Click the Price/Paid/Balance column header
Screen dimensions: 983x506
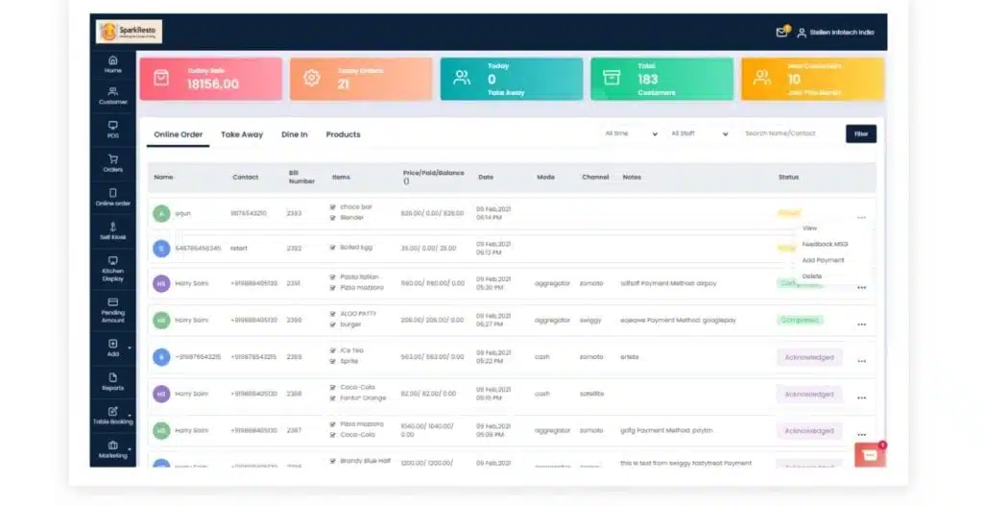[x=433, y=177]
